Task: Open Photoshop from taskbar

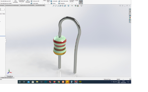Action: click(x=46, y=82)
